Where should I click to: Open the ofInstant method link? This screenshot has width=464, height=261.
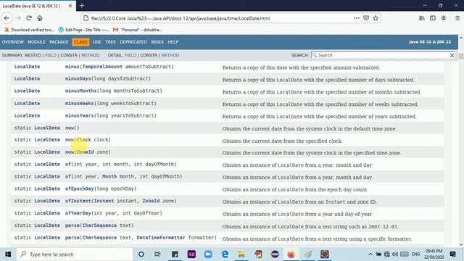pyautogui.click(x=78, y=201)
